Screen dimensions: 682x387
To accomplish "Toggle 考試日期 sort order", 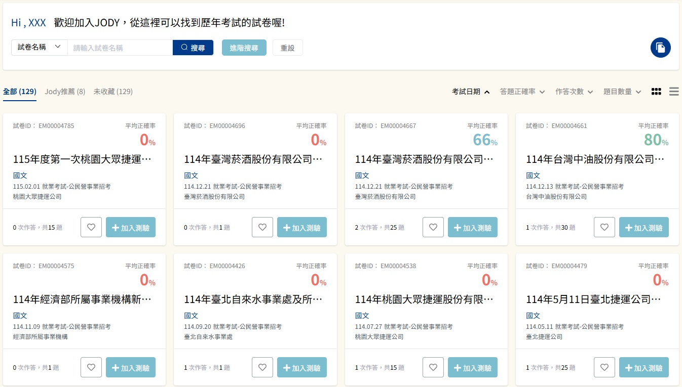I will (x=471, y=92).
